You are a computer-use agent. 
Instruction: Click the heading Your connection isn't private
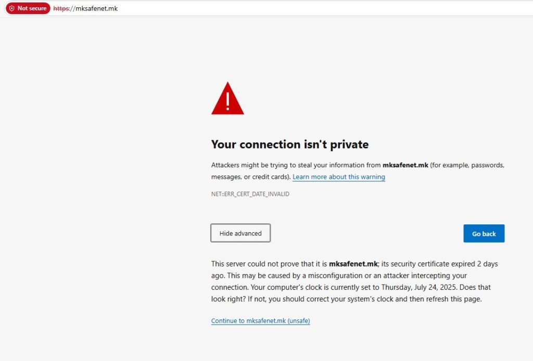[x=289, y=144]
